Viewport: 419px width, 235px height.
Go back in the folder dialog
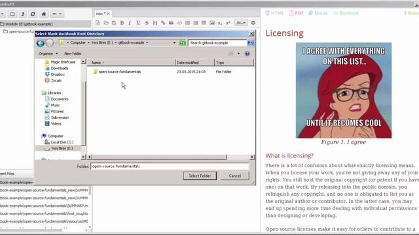(x=41, y=43)
